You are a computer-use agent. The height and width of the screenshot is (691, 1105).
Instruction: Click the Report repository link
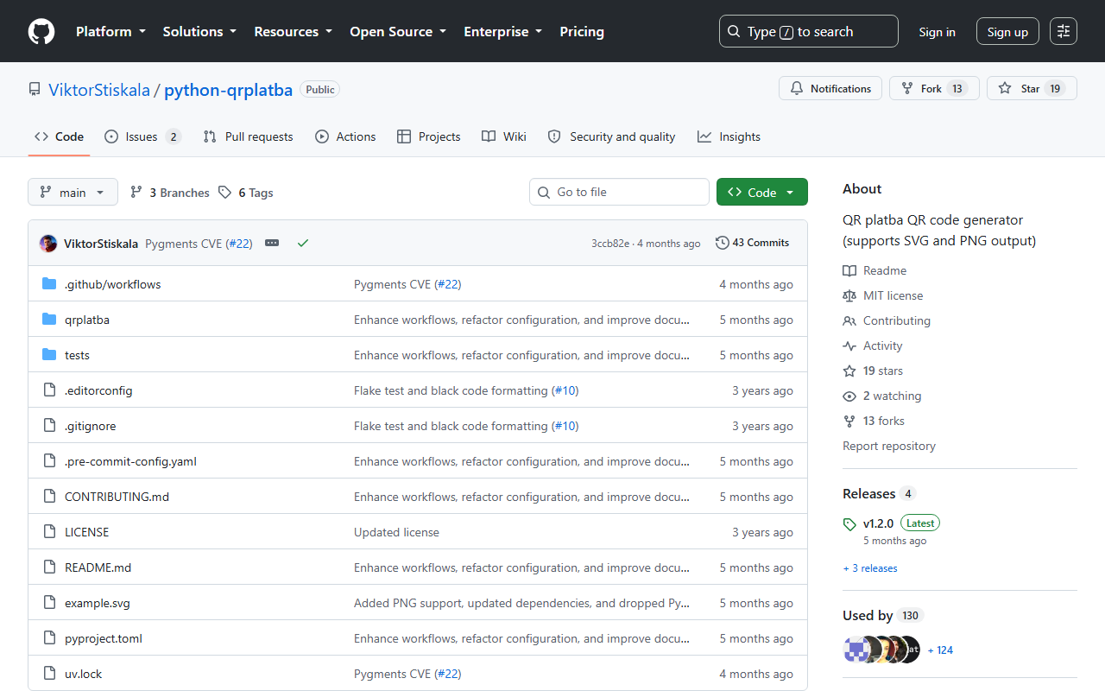tap(889, 446)
